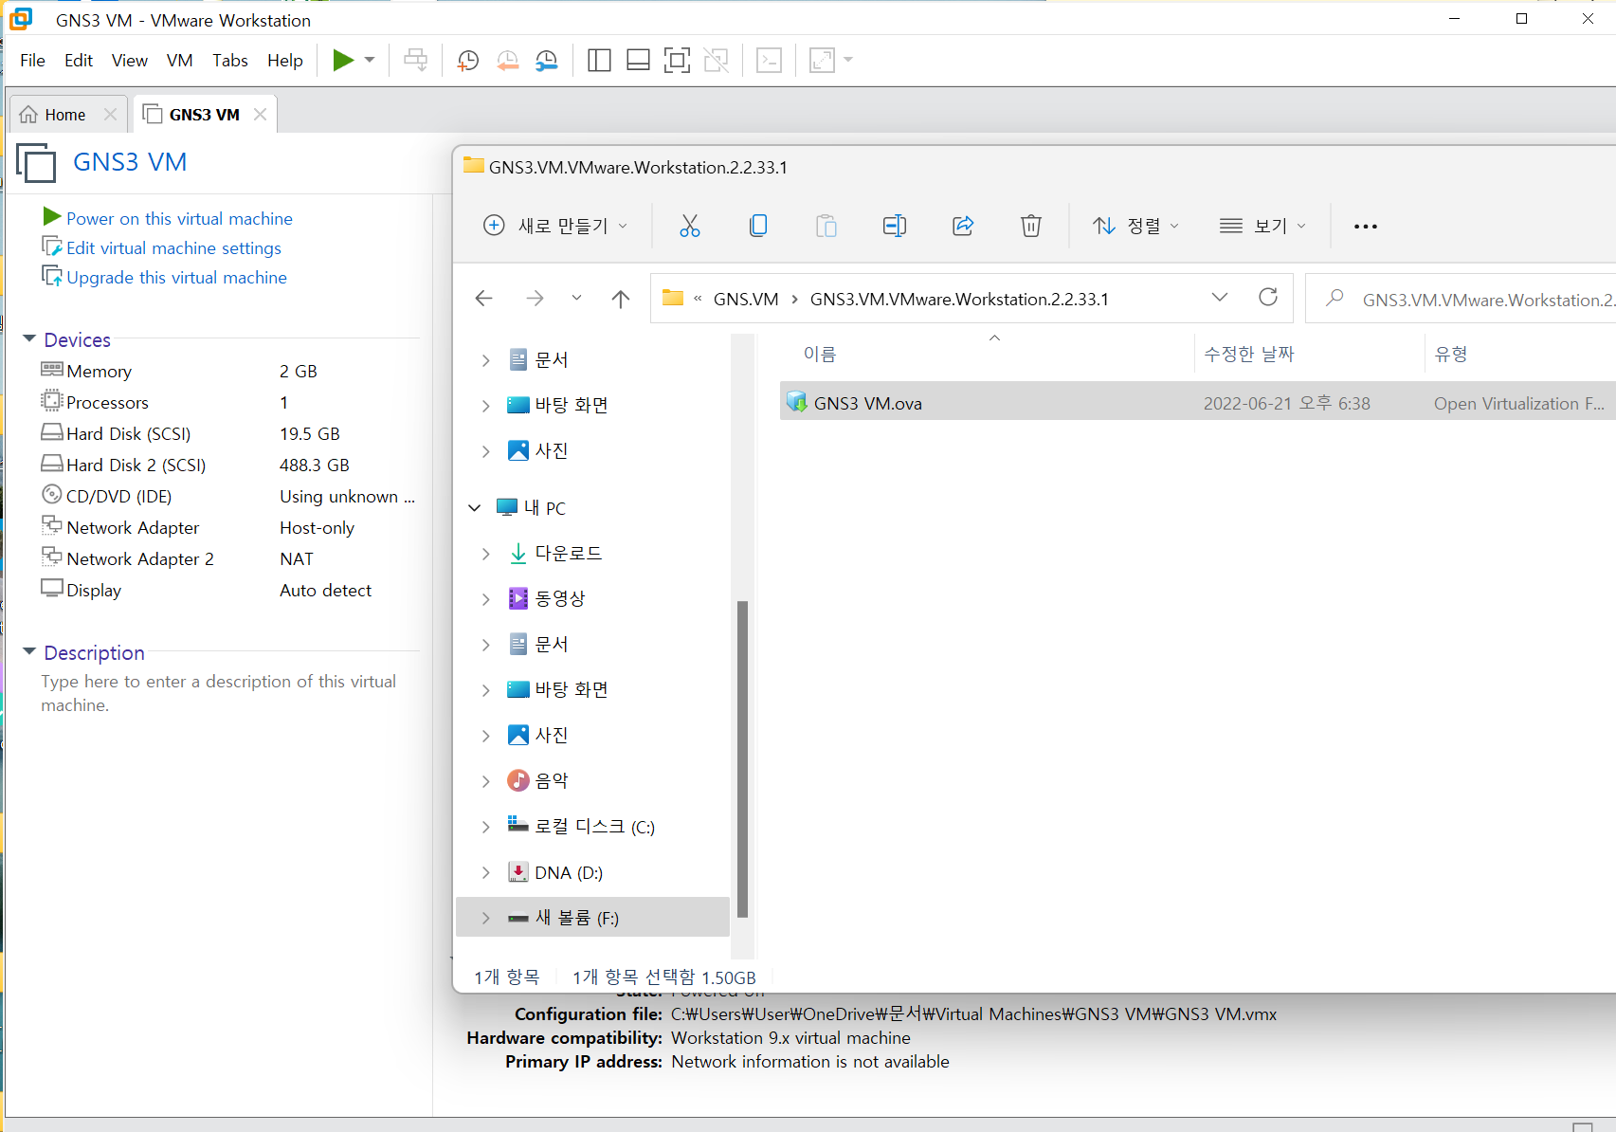Take a snapshot with the clock-plus icon

coord(468,61)
